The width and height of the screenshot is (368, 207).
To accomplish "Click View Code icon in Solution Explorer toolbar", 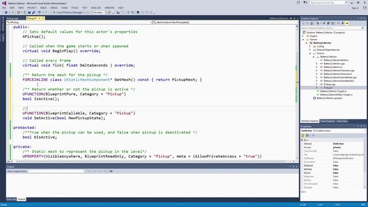I will coord(338,23).
